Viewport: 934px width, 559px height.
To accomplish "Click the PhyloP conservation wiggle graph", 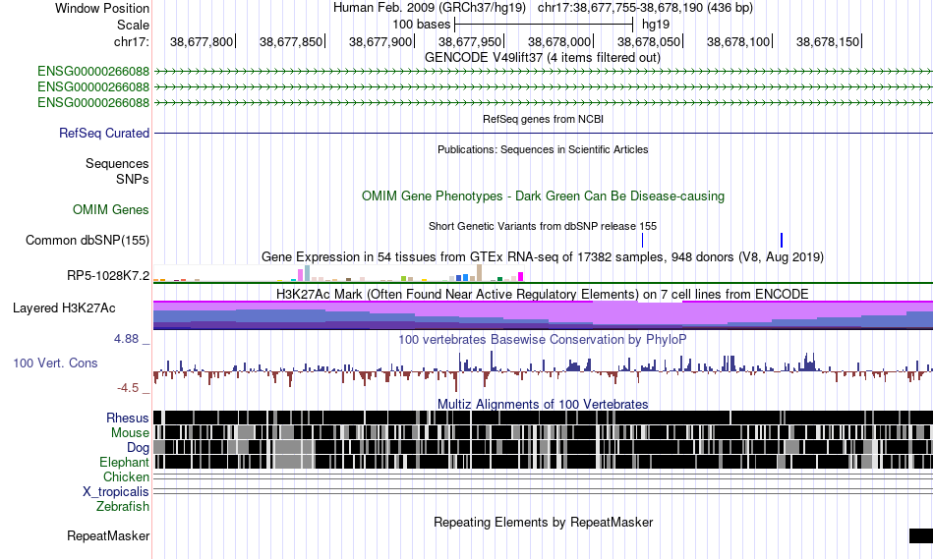I will (x=544, y=370).
